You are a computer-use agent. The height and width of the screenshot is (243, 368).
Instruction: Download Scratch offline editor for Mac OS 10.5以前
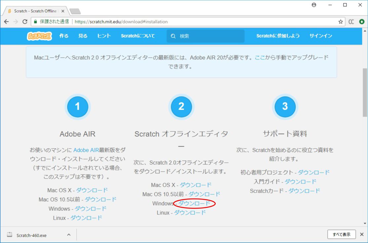tap(204, 194)
